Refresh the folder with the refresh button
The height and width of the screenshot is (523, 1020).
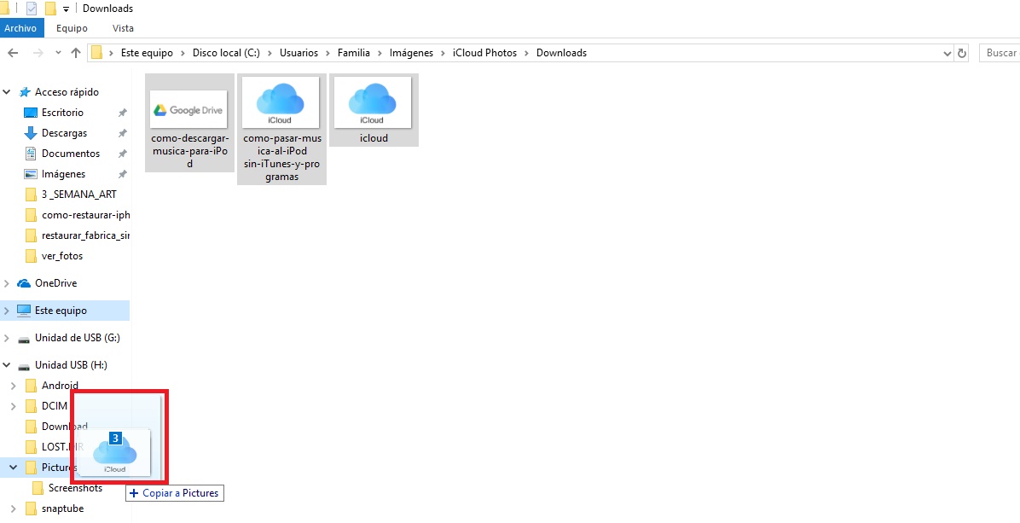click(962, 54)
